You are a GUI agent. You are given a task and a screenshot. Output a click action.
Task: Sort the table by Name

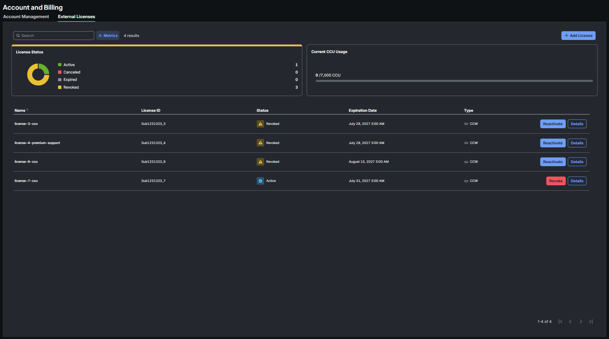point(21,110)
